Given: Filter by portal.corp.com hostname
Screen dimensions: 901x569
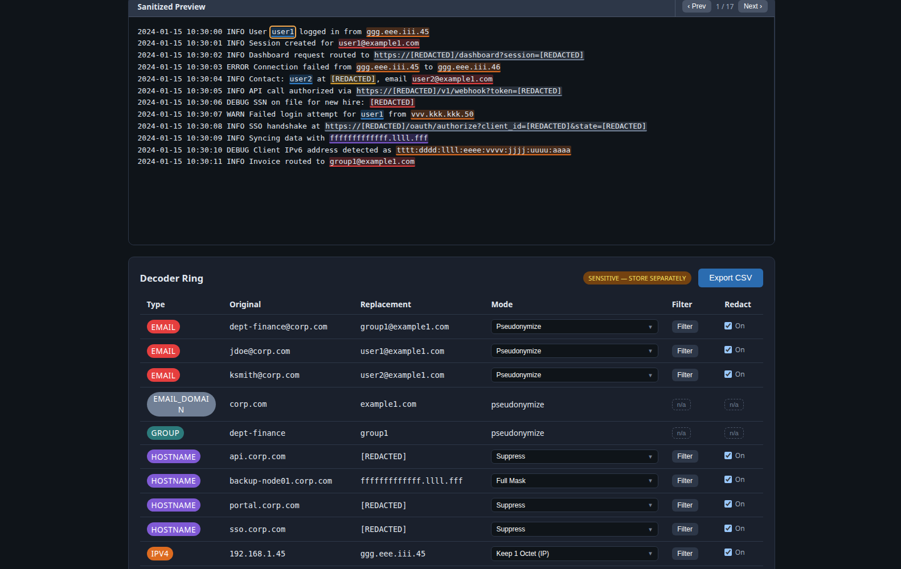Looking at the screenshot, I should [685, 505].
